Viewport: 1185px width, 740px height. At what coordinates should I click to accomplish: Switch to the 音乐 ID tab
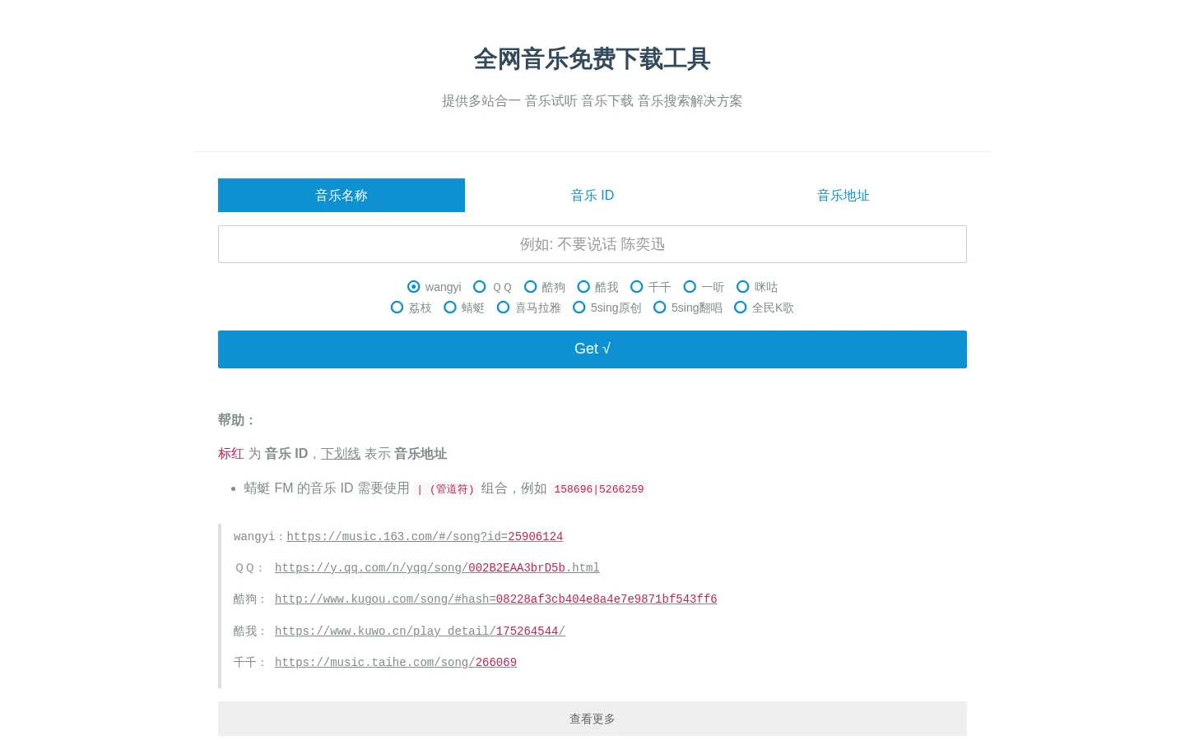[x=592, y=196]
